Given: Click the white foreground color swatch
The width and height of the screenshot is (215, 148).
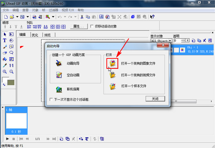Looking at the screenshot, I should coord(5,80).
